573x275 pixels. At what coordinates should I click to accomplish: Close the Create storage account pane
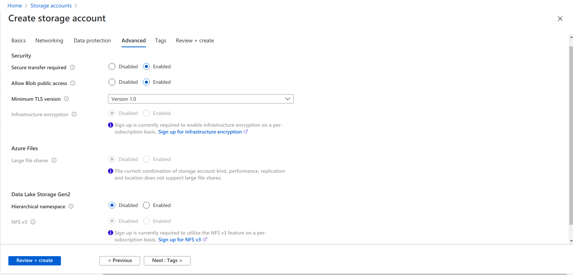pyautogui.click(x=560, y=19)
